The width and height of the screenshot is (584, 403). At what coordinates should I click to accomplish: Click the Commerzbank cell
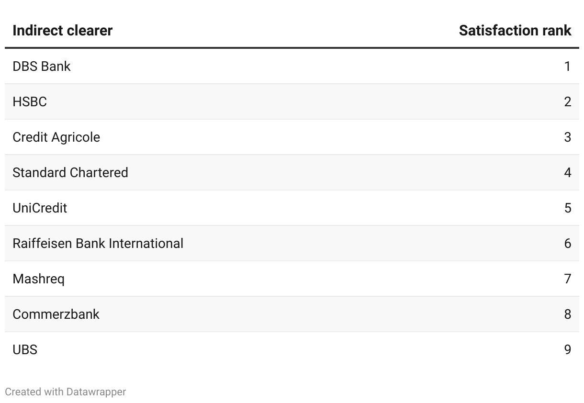click(56, 314)
